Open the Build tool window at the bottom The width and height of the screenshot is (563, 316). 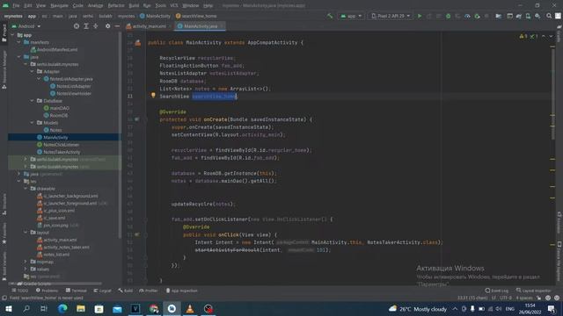coord(125,291)
